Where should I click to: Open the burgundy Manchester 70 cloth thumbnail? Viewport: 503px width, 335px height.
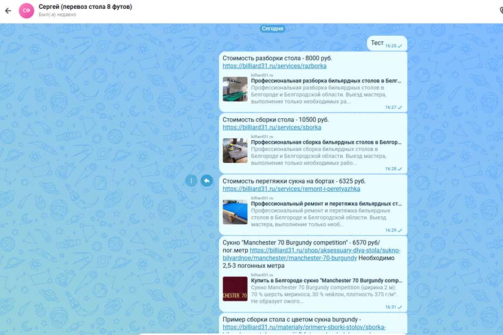point(235,289)
